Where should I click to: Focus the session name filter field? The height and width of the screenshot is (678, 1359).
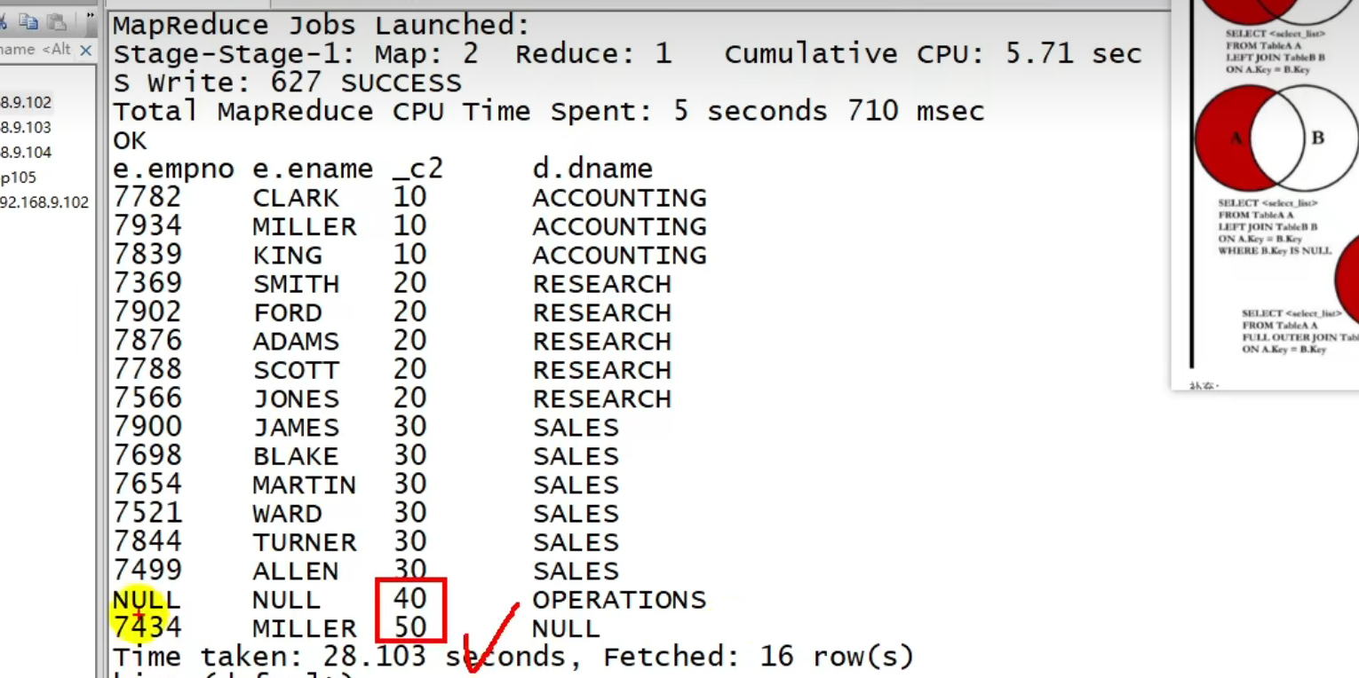coord(36,50)
